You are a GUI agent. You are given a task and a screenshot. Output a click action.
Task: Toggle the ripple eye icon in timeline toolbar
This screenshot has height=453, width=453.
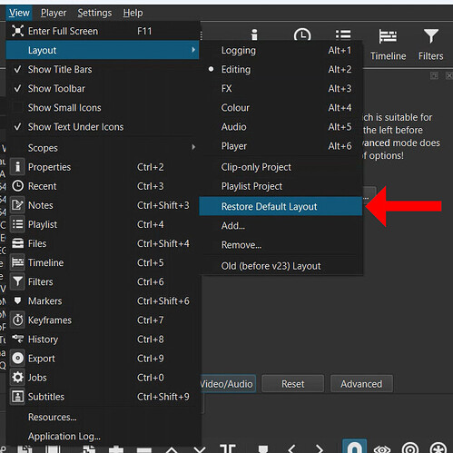point(382,448)
